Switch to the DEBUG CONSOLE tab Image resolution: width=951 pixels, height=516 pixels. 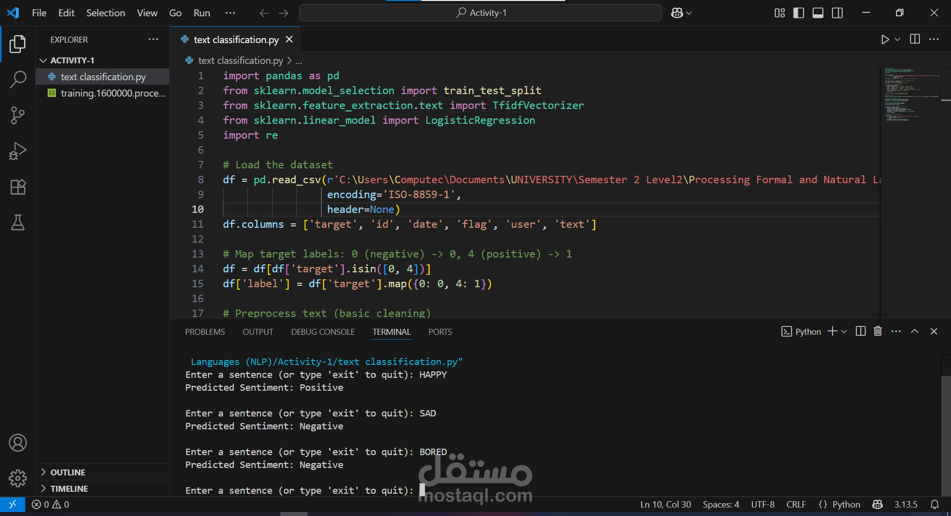pyautogui.click(x=323, y=332)
